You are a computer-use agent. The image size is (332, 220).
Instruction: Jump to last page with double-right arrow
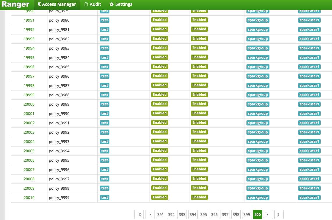(x=279, y=214)
